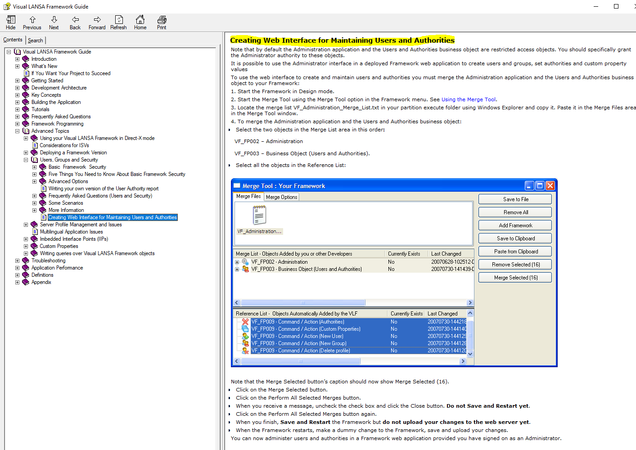This screenshot has height=450, width=636.
Task: Maximize the help window
Action: point(616,6)
